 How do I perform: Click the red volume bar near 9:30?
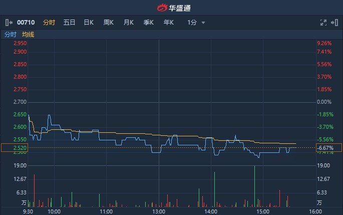35,191
